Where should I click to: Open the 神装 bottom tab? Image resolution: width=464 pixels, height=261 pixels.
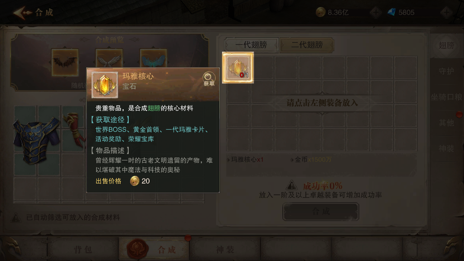pyautogui.click(x=225, y=250)
